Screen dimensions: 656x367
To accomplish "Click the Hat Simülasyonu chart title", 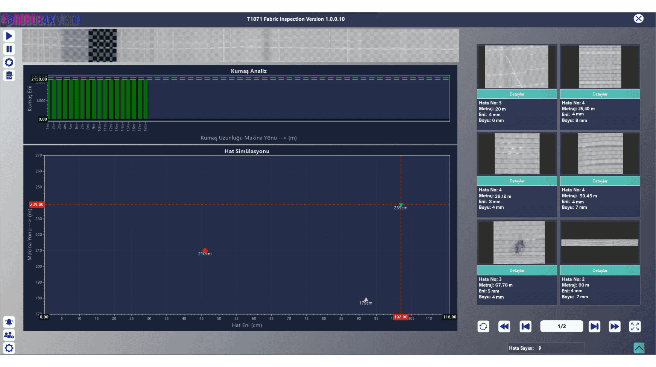I will coord(247,151).
